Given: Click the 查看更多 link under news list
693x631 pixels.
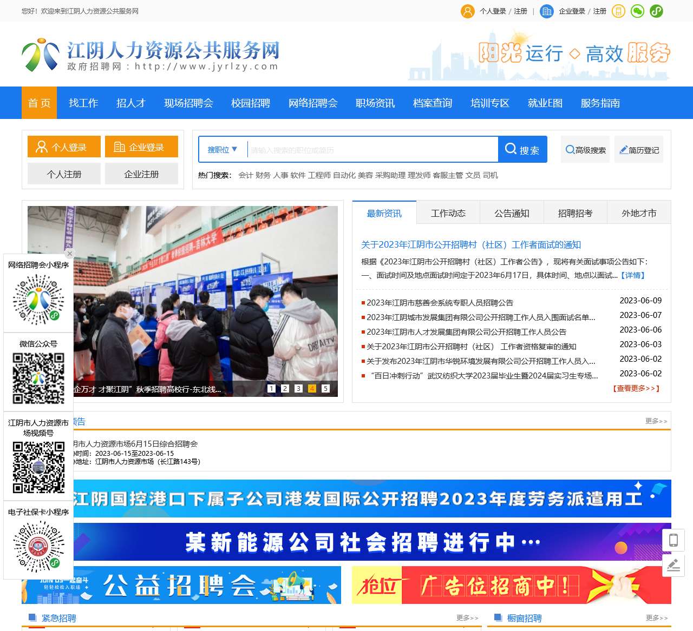Looking at the screenshot, I should click(x=636, y=388).
